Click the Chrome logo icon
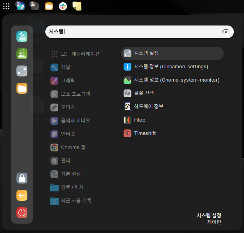244x233 pixels. [x=54, y=147]
